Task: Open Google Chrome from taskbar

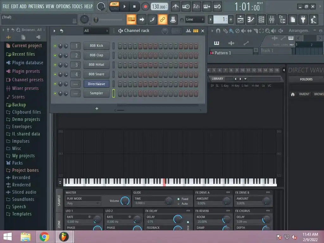Action: click(44, 237)
